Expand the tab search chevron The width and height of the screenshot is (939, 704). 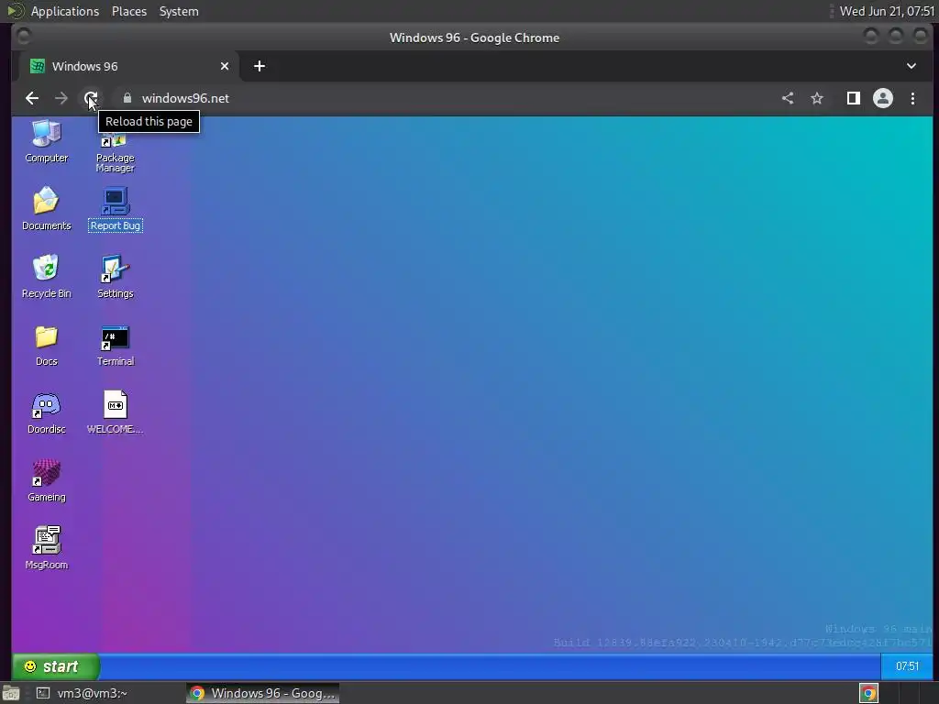point(911,66)
